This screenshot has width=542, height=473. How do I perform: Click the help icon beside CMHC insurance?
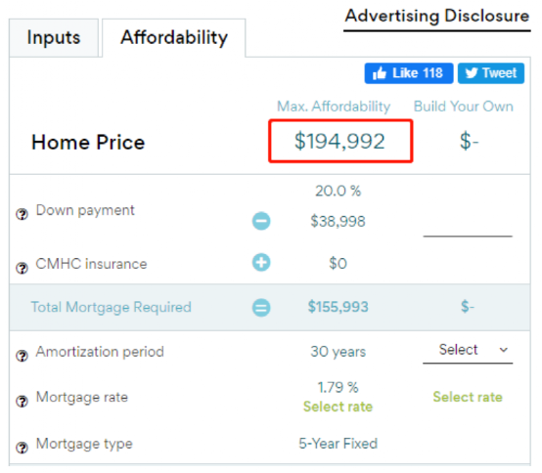[23, 268]
